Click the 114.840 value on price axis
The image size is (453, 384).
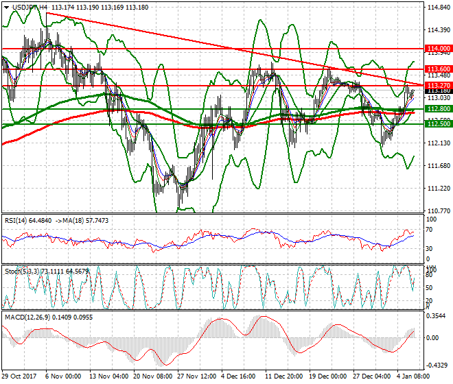pos(437,8)
